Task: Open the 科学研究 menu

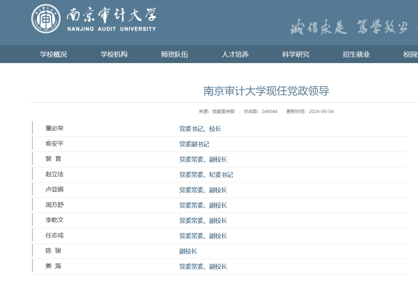Action: pos(296,54)
